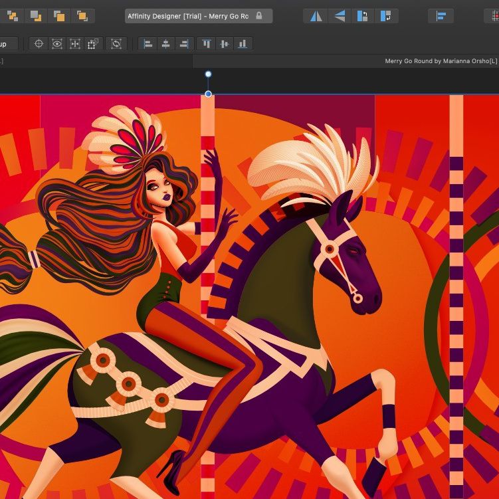Toggle Hide Selection While Dragging eye
The height and width of the screenshot is (499, 499).
tap(57, 44)
